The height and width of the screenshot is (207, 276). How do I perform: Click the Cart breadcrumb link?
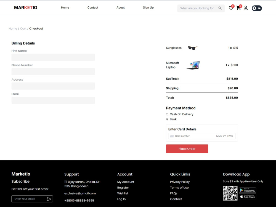click(x=23, y=28)
